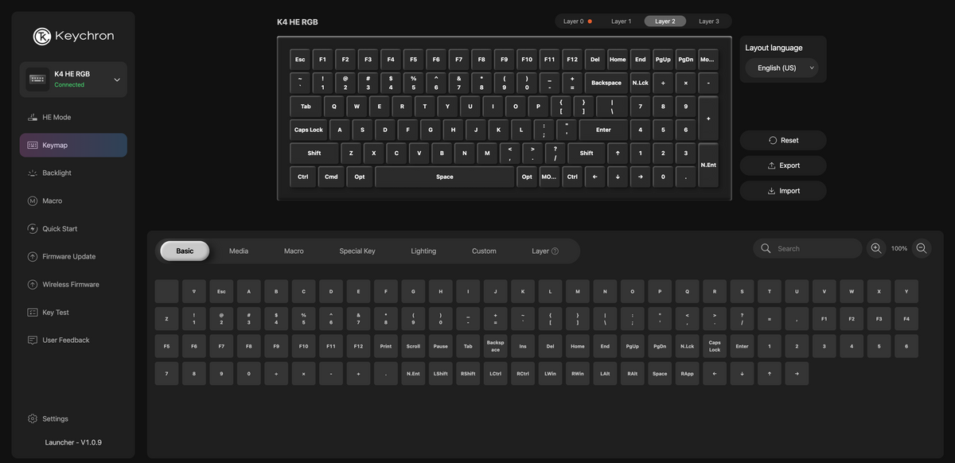Select the N.Lck key on the keyboard layout
The image size is (955, 463).
point(641,83)
